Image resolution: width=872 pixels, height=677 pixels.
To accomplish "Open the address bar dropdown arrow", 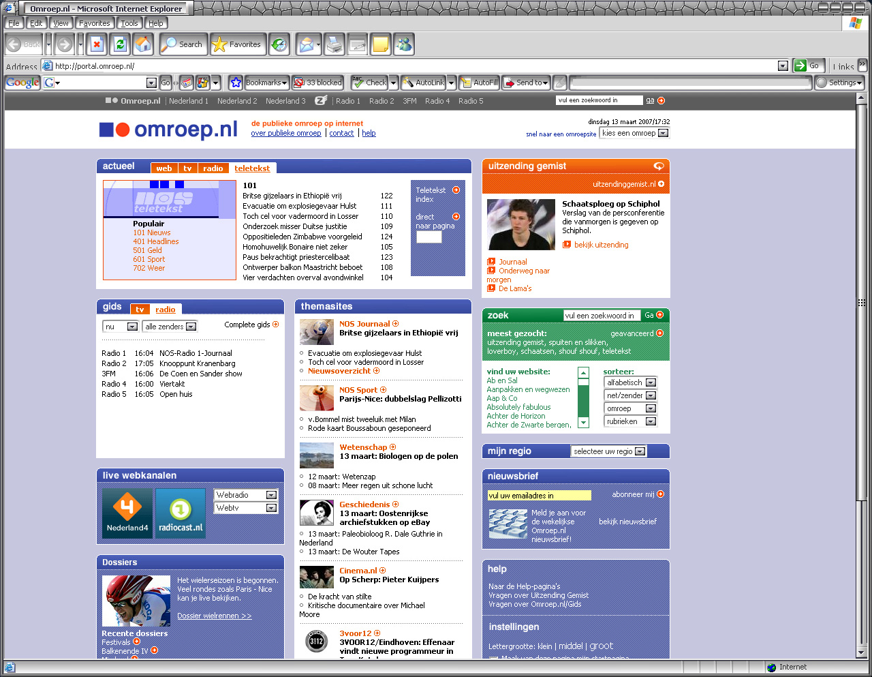I will 783,66.
